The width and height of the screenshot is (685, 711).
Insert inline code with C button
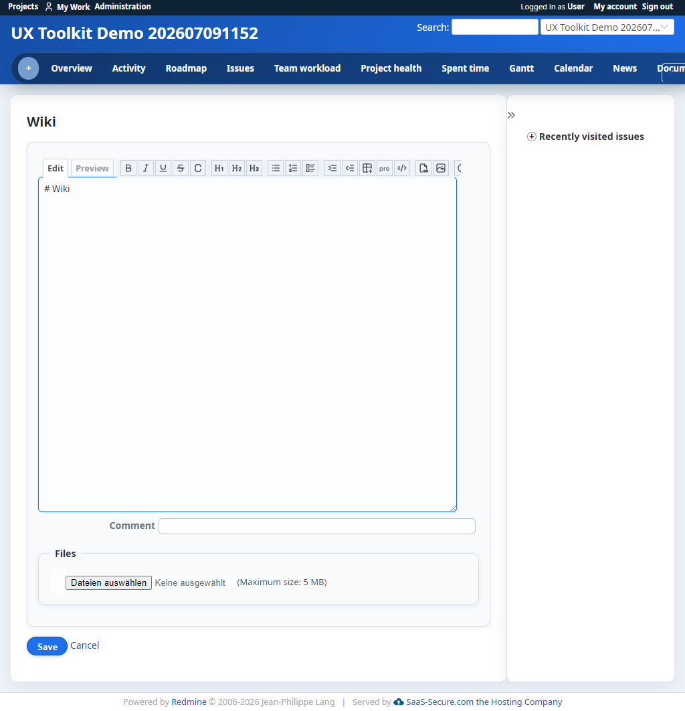coord(198,168)
